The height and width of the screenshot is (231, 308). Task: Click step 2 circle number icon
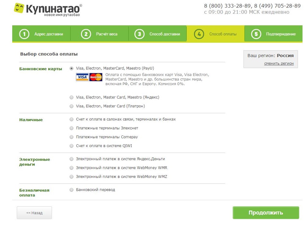[x=86, y=34]
